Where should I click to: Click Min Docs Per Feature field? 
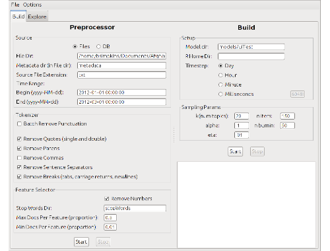(x=110, y=227)
